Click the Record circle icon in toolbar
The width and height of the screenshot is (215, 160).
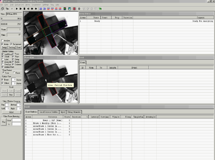pos(12,8)
